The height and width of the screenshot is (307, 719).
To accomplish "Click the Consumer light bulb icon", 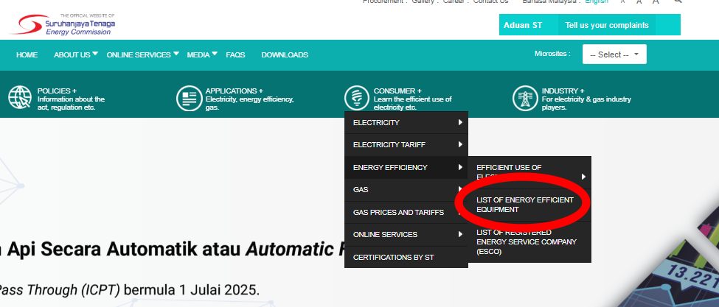I will (356, 98).
